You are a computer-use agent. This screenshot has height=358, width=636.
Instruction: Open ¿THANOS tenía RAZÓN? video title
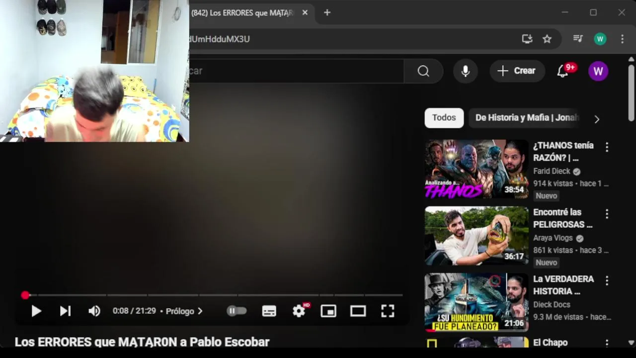pos(563,152)
